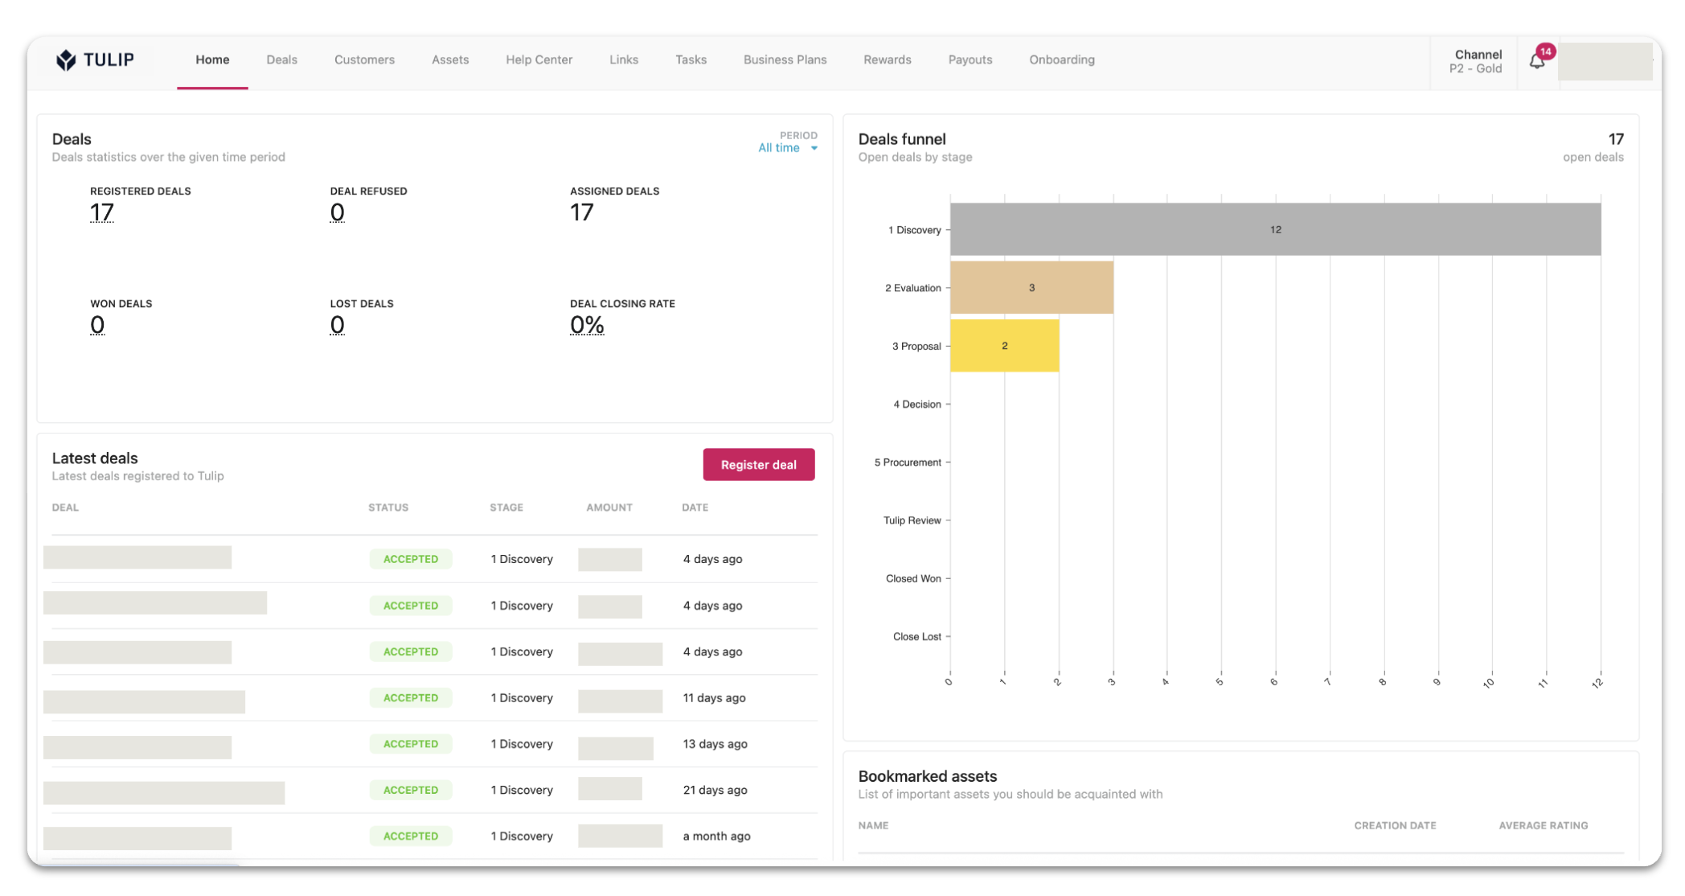The height and width of the screenshot is (896, 1685).
Task: Click the Tulip logo icon
Action: [66, 60]
